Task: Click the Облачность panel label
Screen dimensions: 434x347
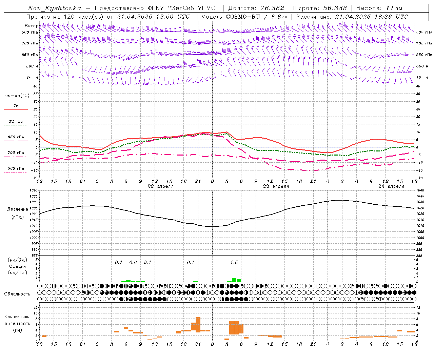Action: coord(17,294)
